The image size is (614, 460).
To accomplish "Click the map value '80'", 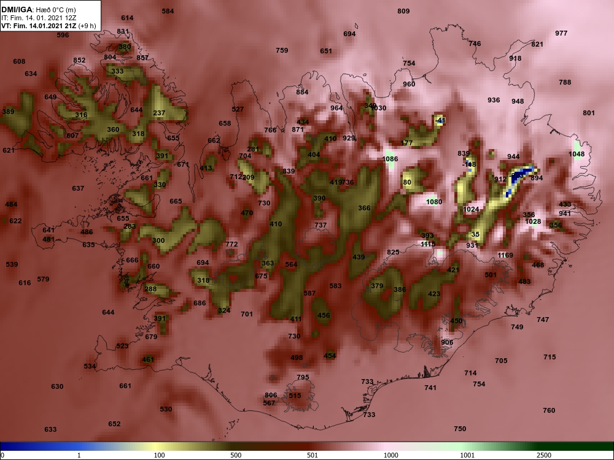I will click(407, 182).
